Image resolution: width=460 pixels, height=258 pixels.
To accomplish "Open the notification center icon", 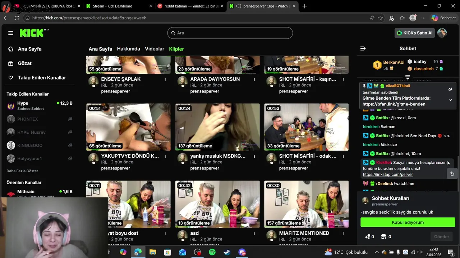I will pos(450,252).
